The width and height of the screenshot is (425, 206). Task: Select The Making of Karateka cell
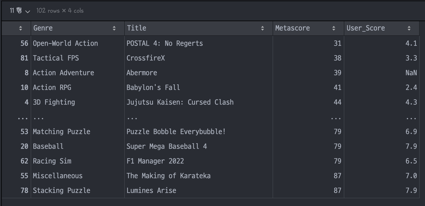pyautogui.click(x=199, y=176)
